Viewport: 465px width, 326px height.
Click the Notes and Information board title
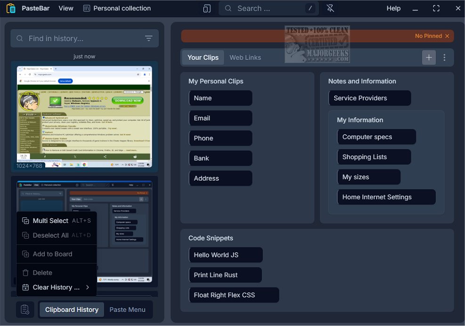point(362,81)
